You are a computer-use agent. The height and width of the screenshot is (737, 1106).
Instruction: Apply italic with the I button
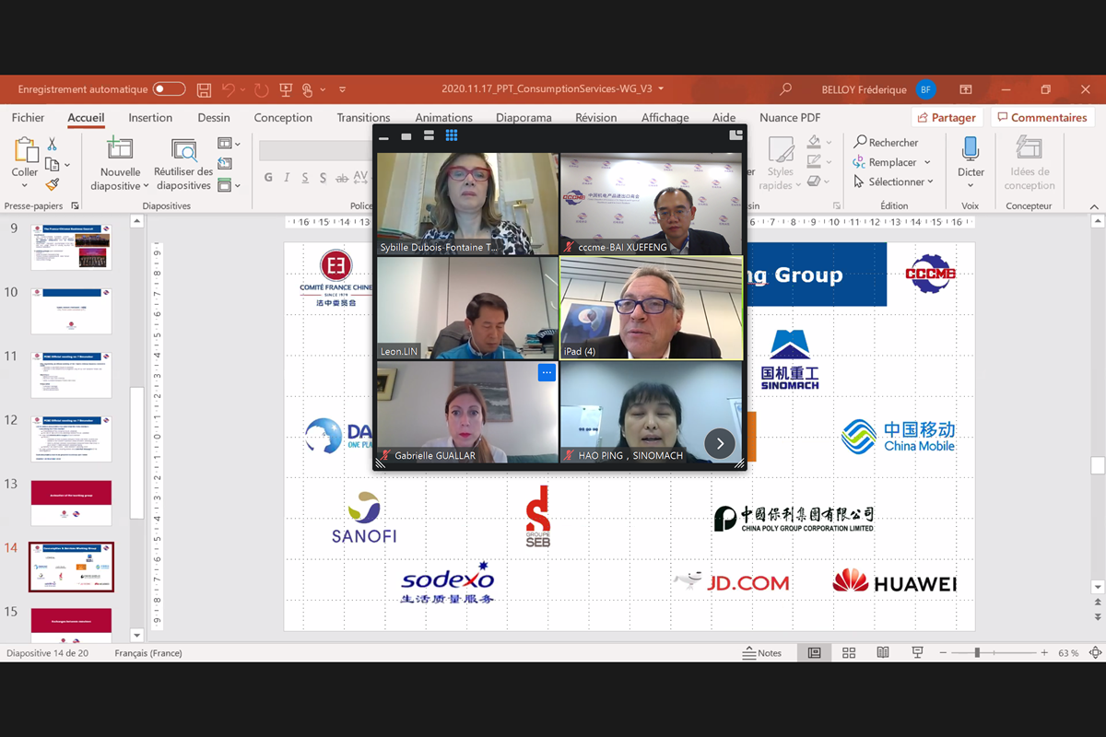[x=287, y=178]
